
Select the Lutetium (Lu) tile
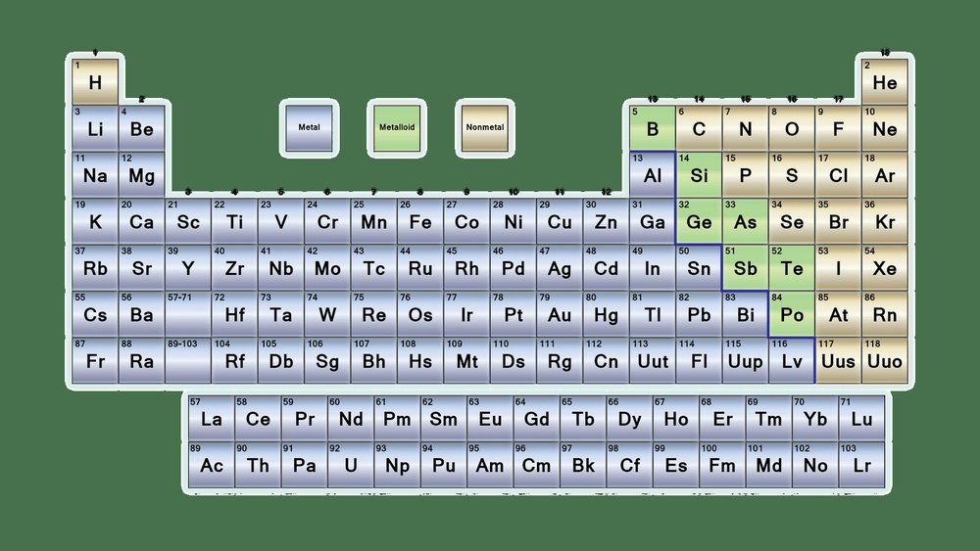861,418
